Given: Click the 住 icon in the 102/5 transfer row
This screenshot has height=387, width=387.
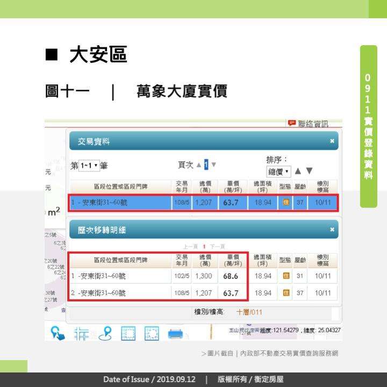Looking at the screenshot, I should [x=286, y=276].
